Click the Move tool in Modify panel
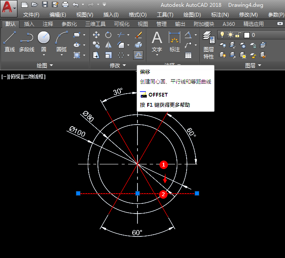Image resolution: width=285 pixels, height=258 pixels. tap(96, 35)
